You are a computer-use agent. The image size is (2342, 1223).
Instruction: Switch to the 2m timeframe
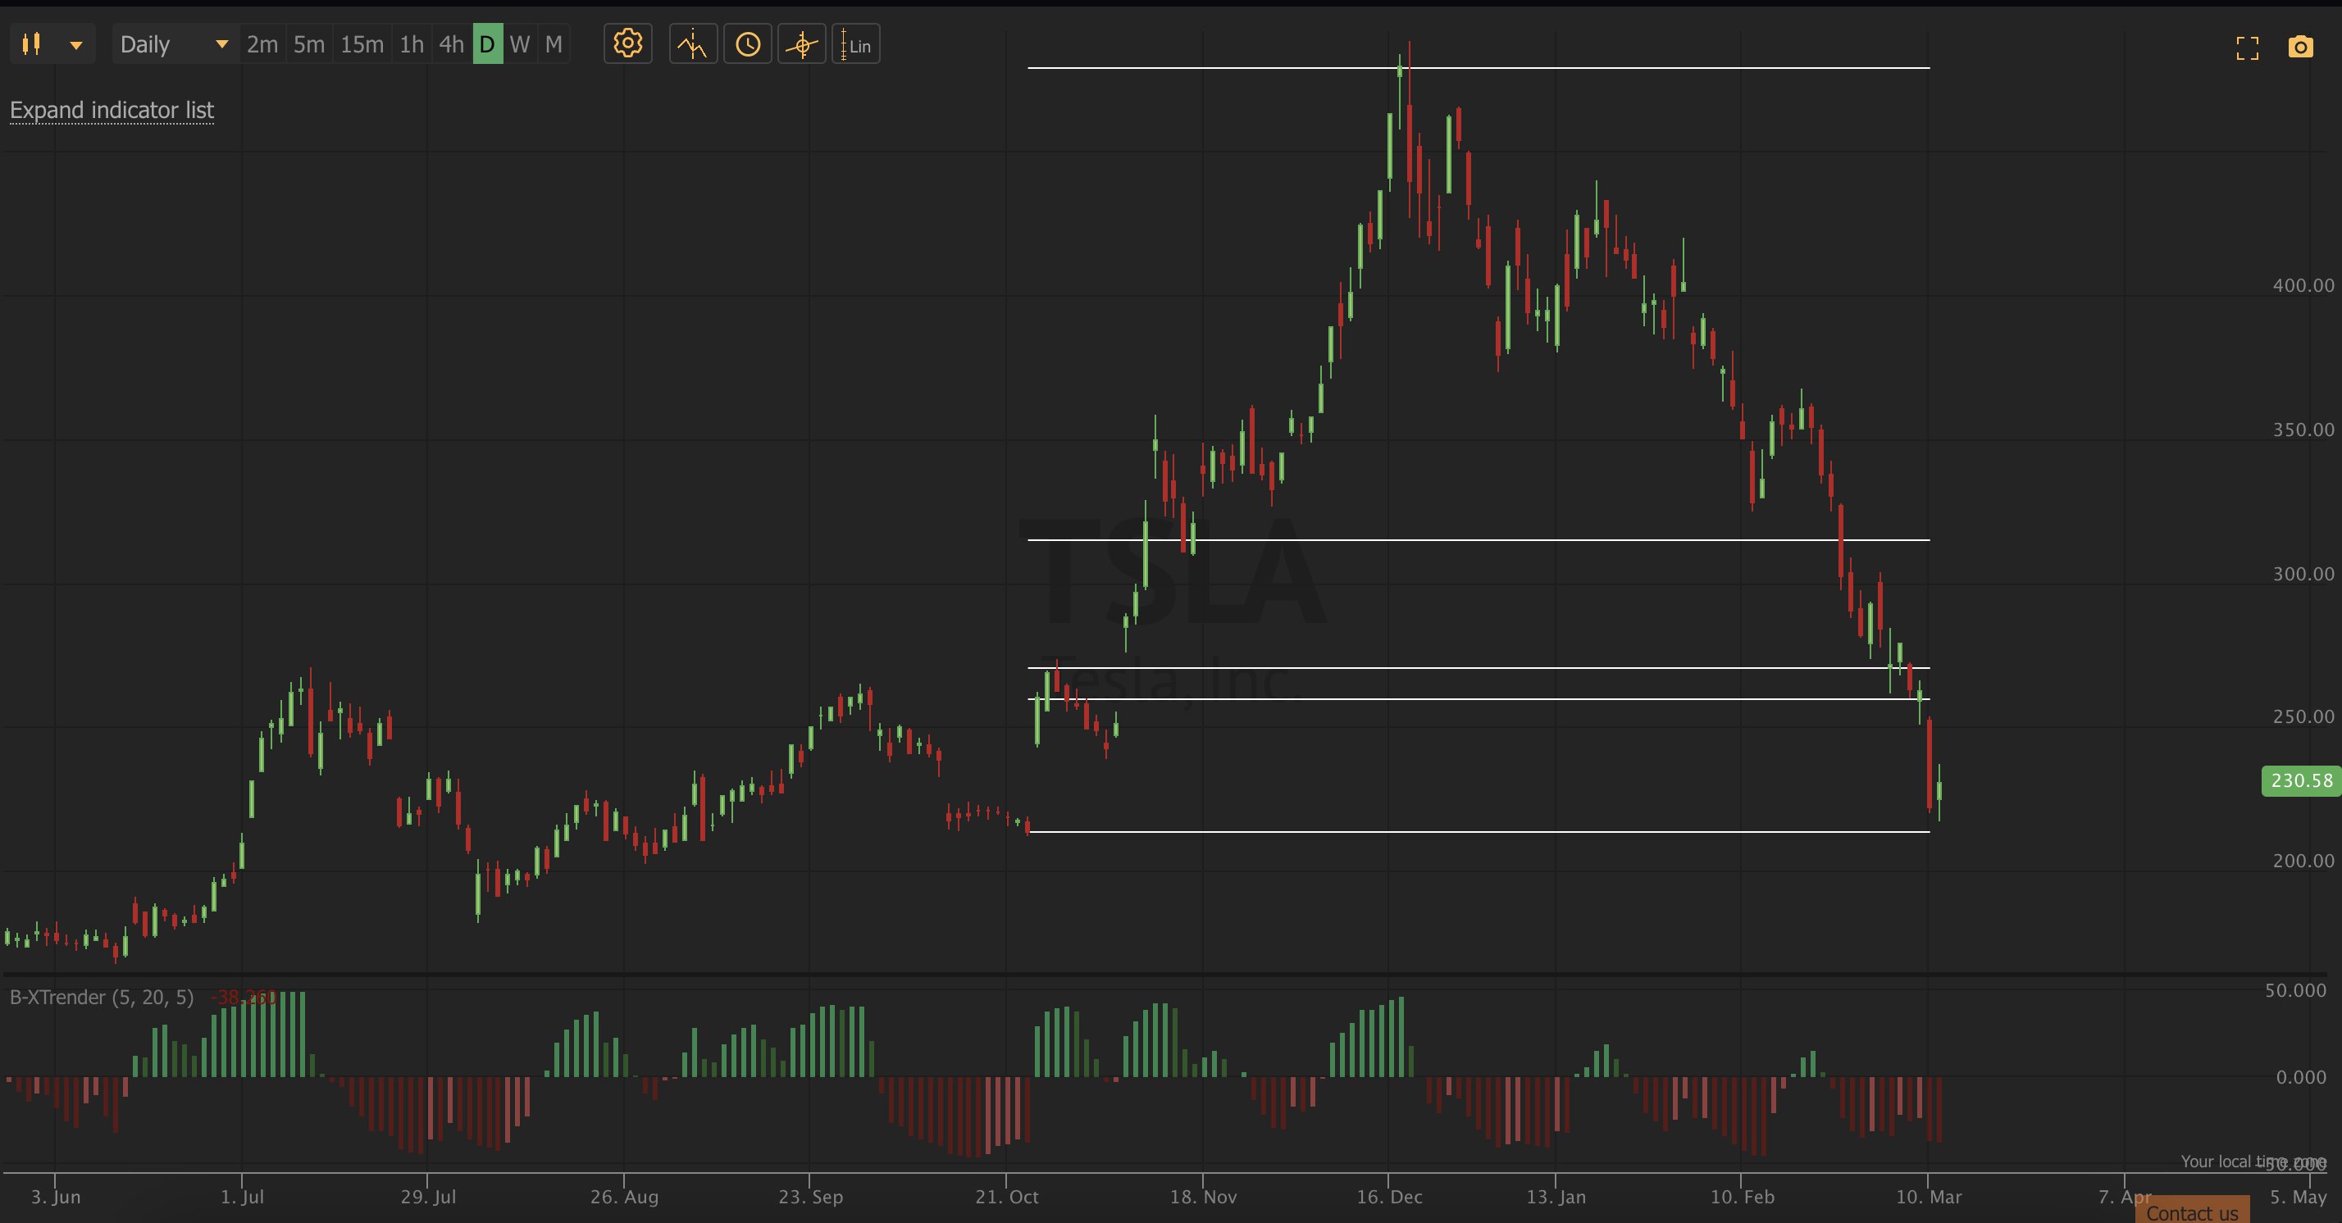[x=262, y=44]
